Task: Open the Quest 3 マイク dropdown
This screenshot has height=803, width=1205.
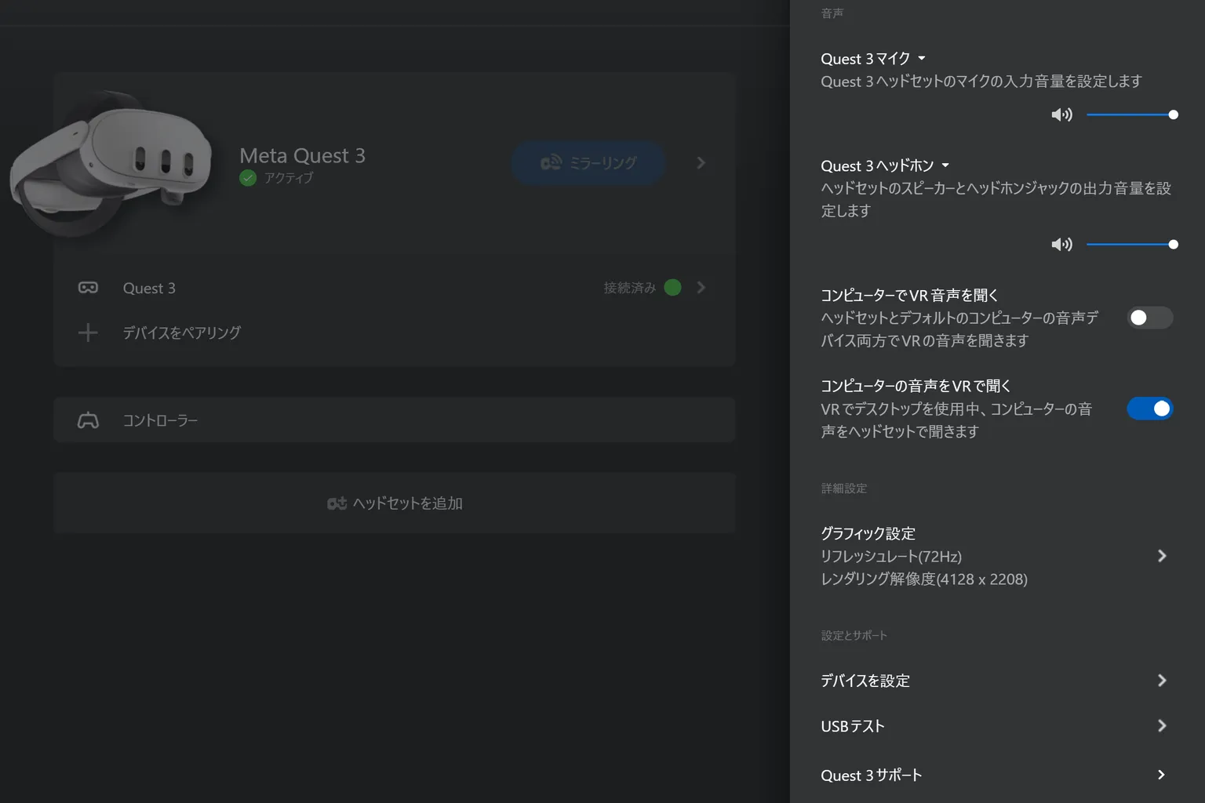Action: (x=873, y=59)
